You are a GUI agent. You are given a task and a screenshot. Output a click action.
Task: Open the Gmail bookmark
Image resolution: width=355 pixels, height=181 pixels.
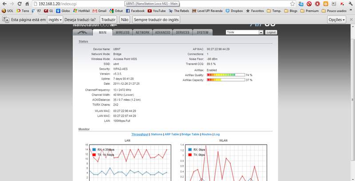point(99,11)
